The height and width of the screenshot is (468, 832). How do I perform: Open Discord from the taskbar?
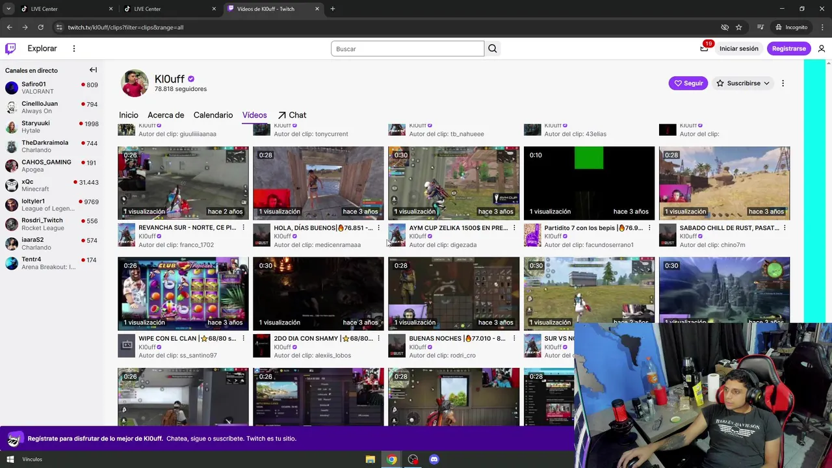[434, 460]
